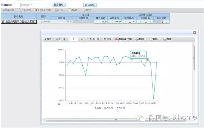Open 页面设置 in the top toolbar
This screenshot has height=128, width=204.
(x=8, y=10)
